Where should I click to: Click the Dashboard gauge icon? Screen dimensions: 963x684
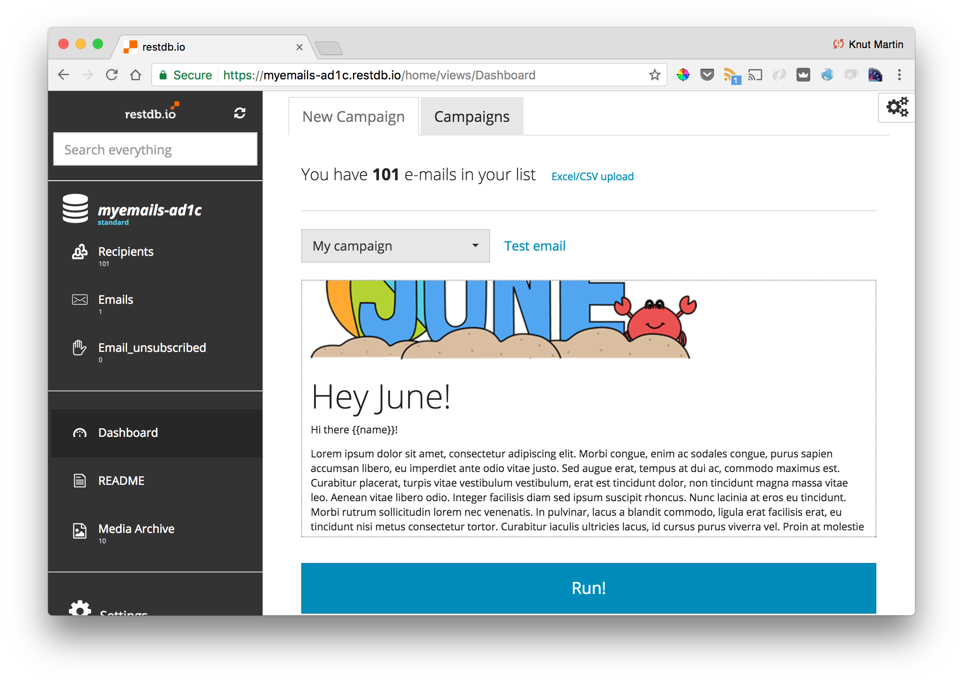(x=80, y=433)
